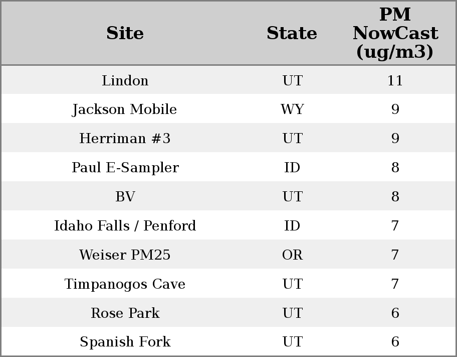Viewport: 457px width, 357px height.
Task: Click the Spanish Fork site name
Action: (125, 342)
